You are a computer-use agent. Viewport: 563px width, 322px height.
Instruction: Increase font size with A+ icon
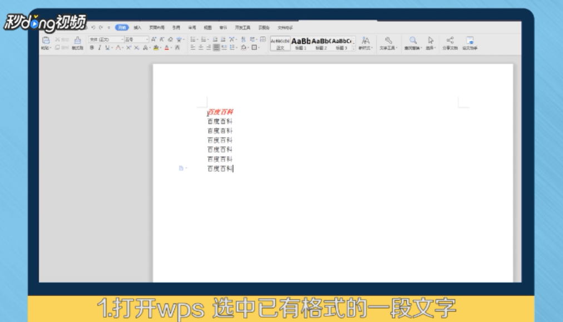point(154,39)
